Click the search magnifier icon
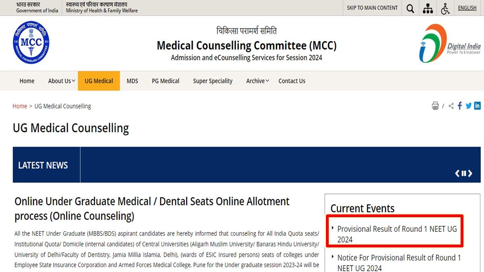The image size is (484, 272). coord(410,8)
